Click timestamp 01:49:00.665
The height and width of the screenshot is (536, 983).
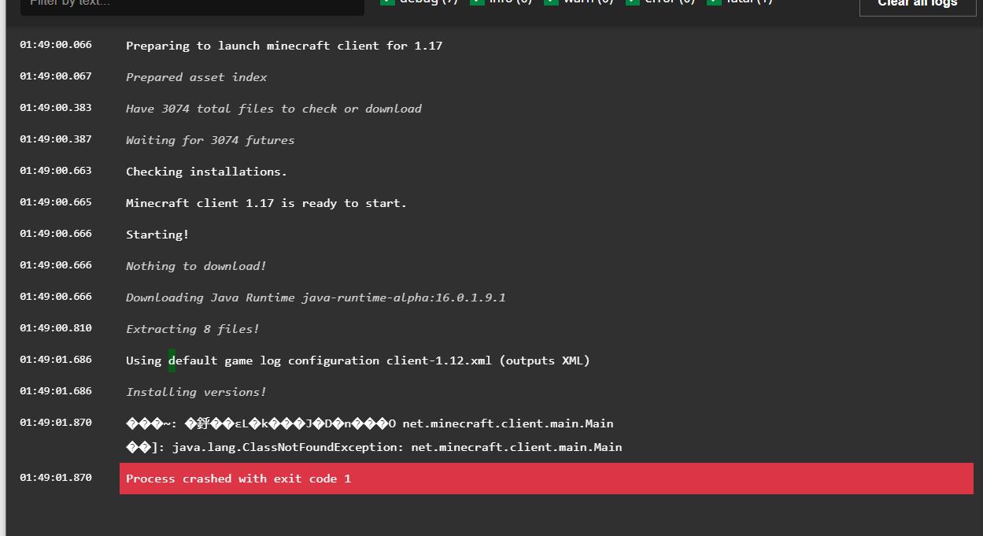pos(56,202)
